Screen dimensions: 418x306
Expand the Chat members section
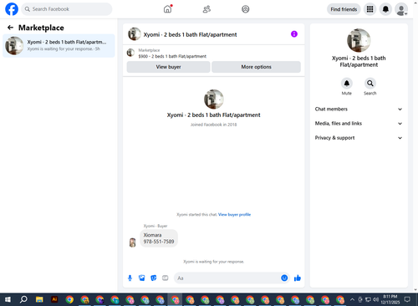click(359, 109)
